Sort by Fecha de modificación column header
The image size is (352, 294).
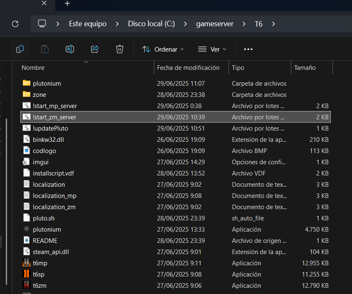(188, 68)
